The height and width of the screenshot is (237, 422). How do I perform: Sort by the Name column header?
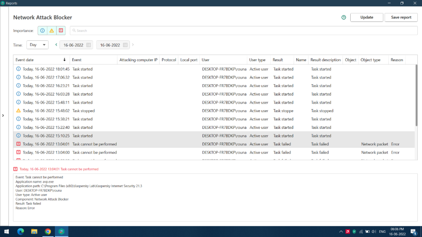pyautogui.click(x=301, y=60)
